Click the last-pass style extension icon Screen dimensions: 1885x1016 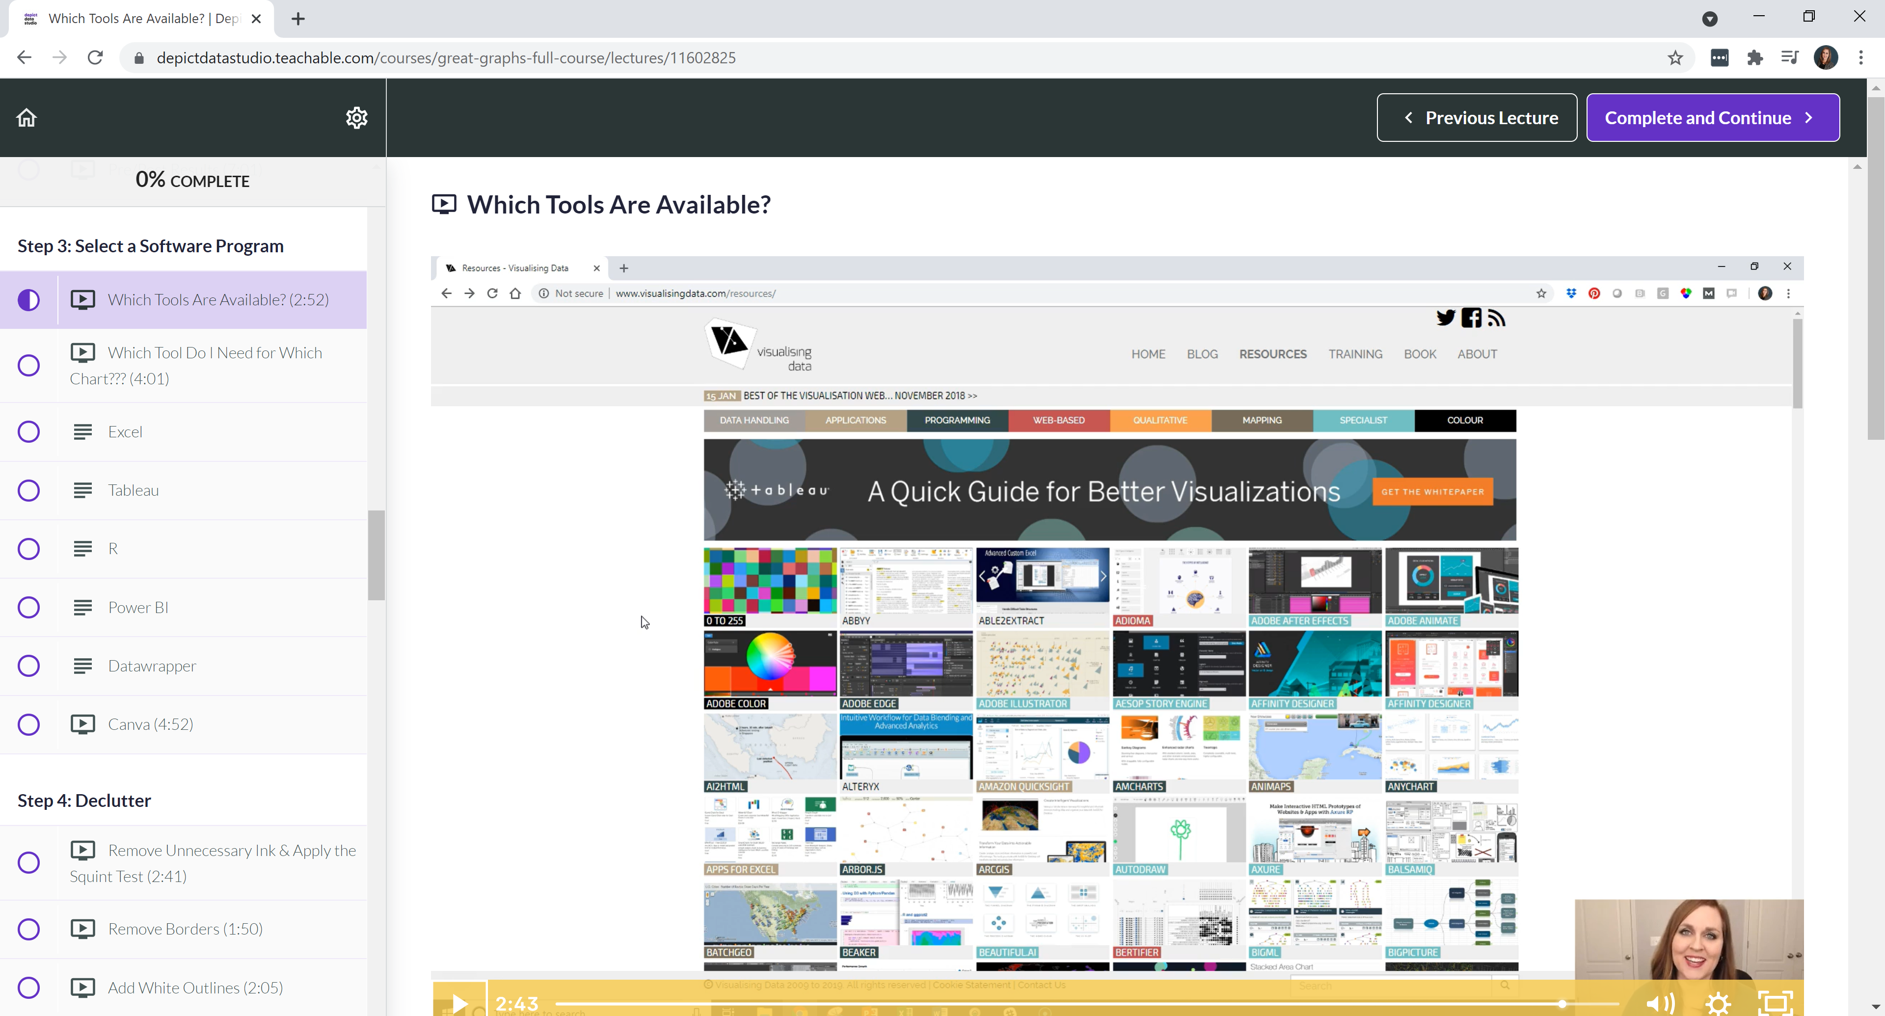point(1720,58)
